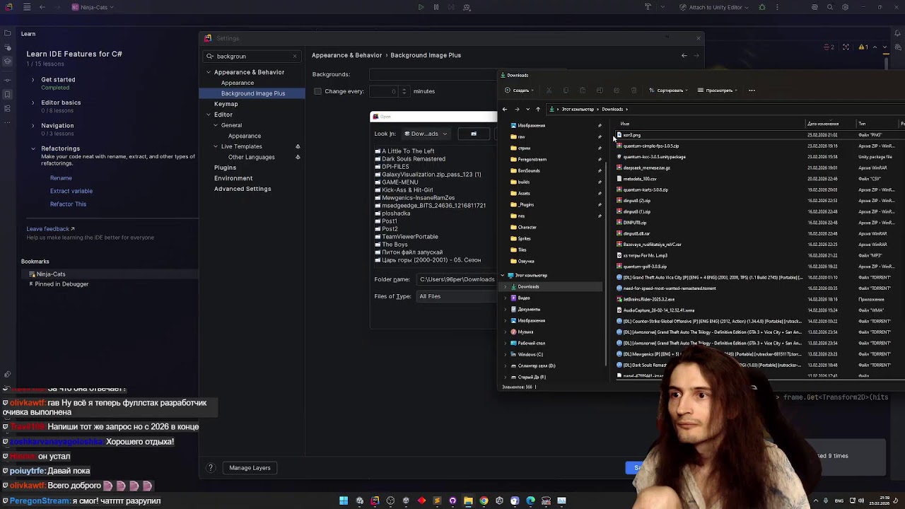Open Rider IDE settings gear
The height and width of the screenshot is (509, 905).
tap(845, 7)
